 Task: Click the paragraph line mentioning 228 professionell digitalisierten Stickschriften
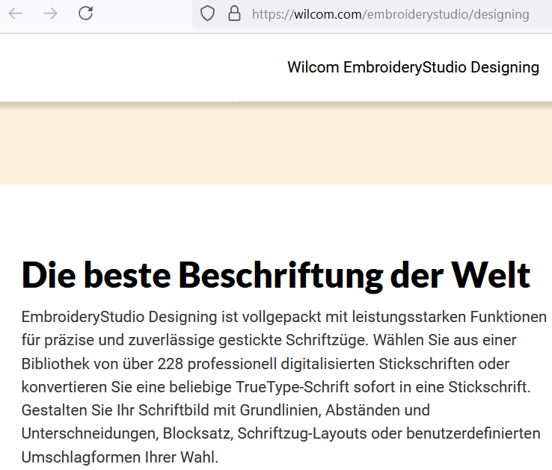(x=265, y=364)
